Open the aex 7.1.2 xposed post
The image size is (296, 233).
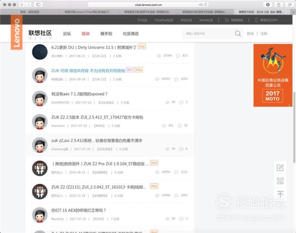click(79, 94)
